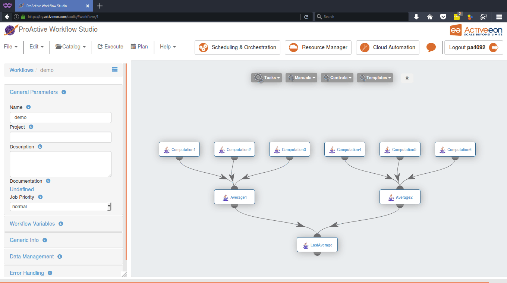Viewport: 507px width, 283px height.
Task: Open the Tasks dropdown in canvas palette
Action: pyautogui.click(x=266, y=78)
